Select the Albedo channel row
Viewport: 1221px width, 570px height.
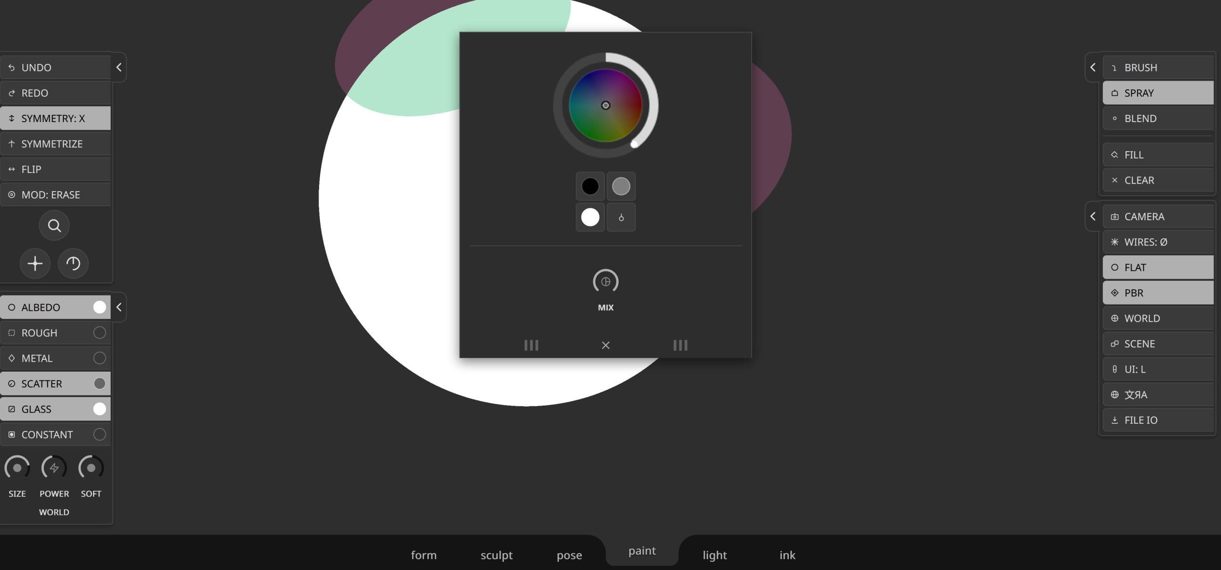(55, 307)
